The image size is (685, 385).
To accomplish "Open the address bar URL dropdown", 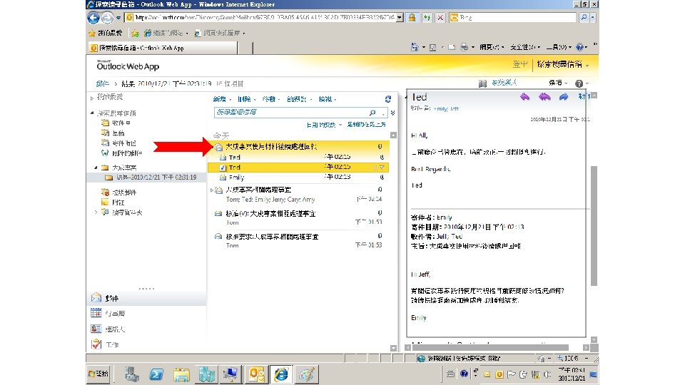I will [400, 17].
